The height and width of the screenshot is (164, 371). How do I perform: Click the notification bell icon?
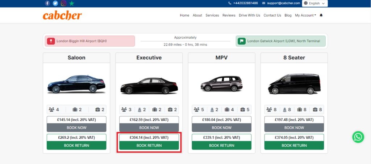click(321, 15)
